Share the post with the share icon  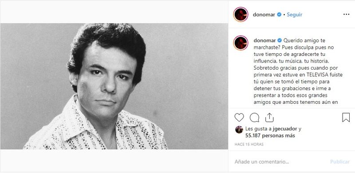click(x=269, y=118)
